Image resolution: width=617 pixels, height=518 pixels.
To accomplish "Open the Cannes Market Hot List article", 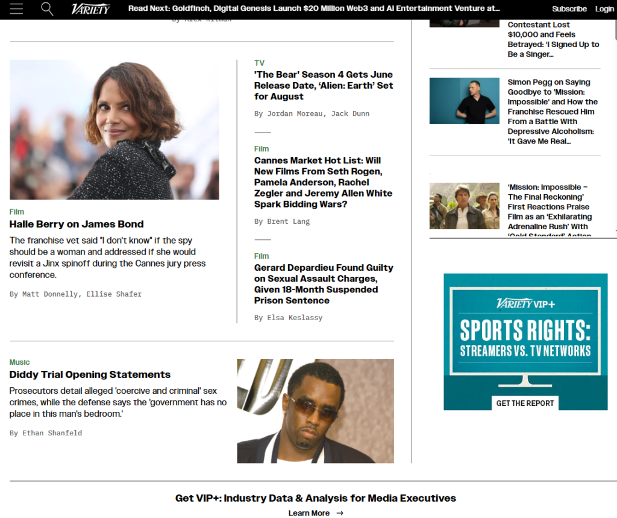I will 323,182.
